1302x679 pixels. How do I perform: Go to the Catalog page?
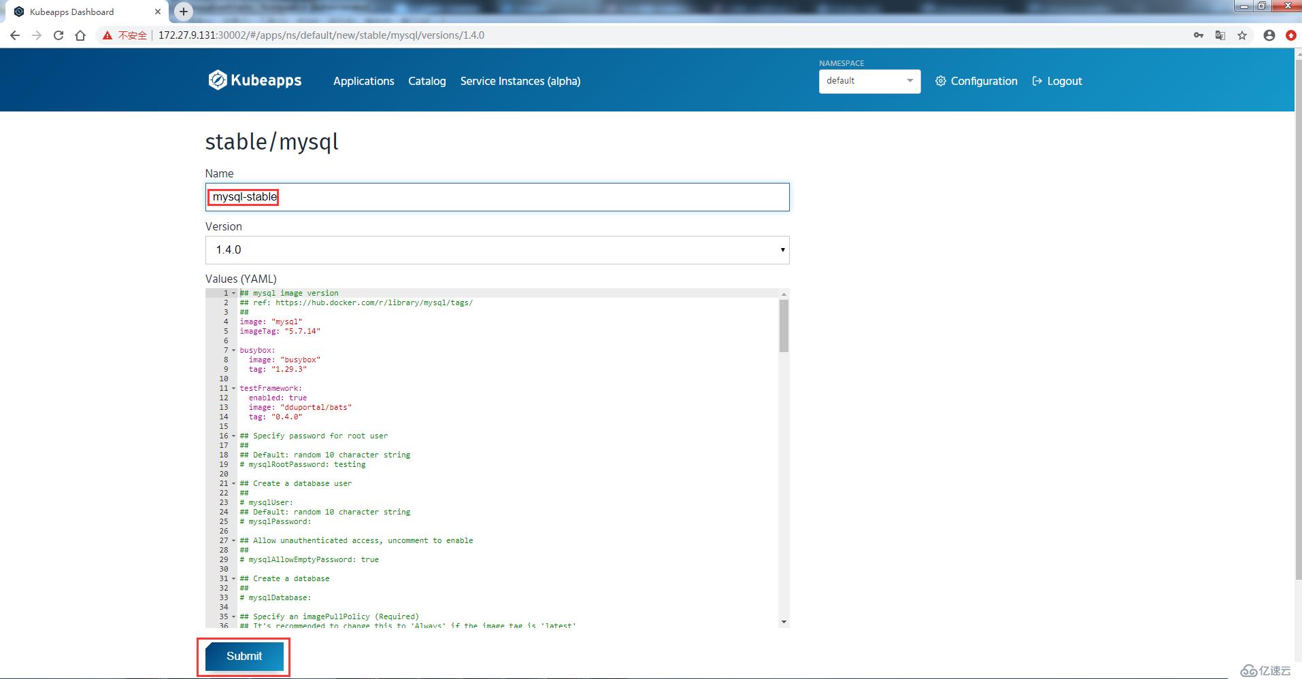point(427,81)
